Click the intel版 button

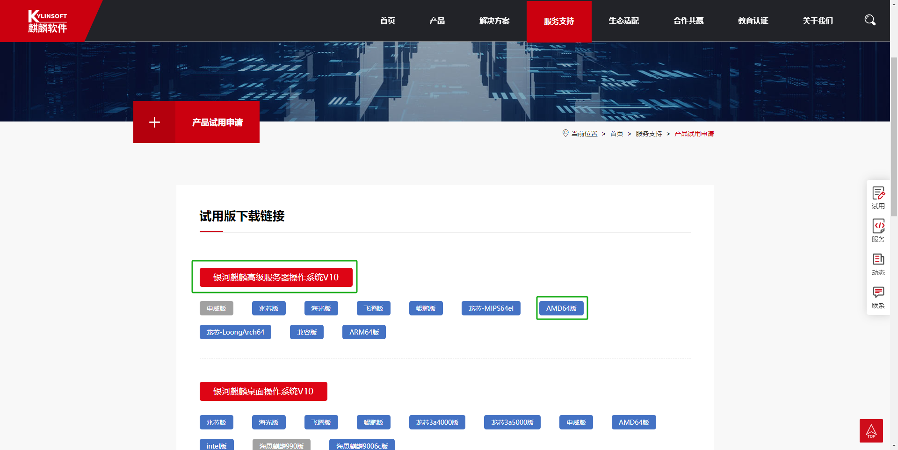[217, 445]
